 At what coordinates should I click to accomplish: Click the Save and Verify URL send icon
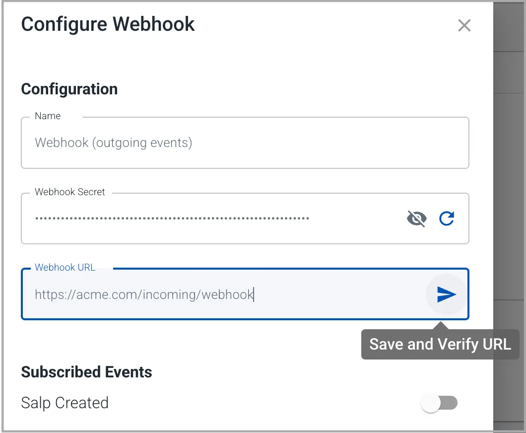pyautogui.click(x=447, y=294)
